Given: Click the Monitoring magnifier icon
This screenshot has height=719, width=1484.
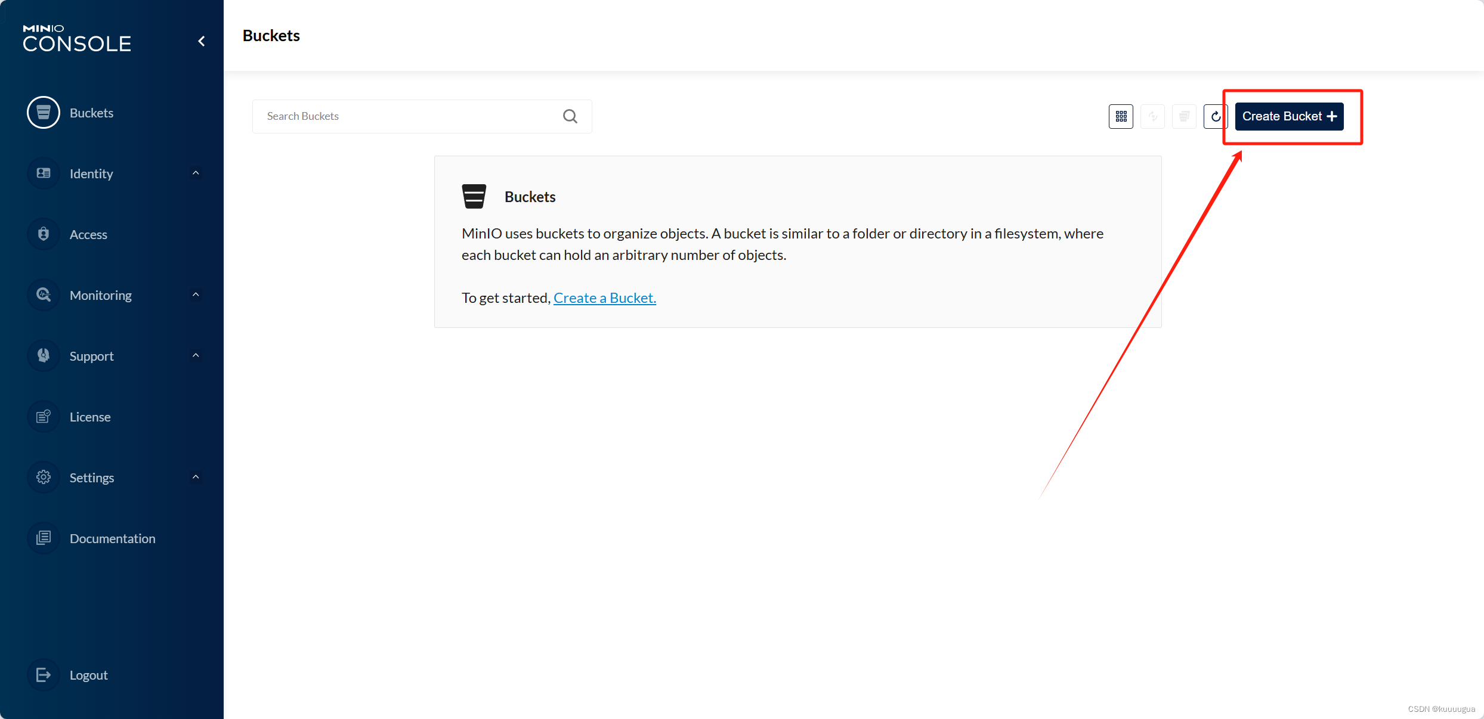Looking at the screenshot, I should [44, 295].
